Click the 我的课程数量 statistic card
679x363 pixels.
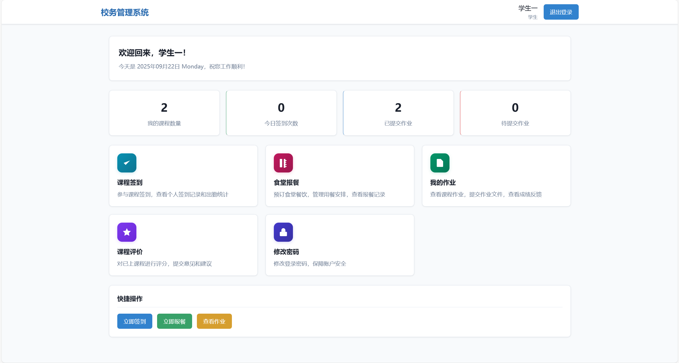click(x=164, y=113)
